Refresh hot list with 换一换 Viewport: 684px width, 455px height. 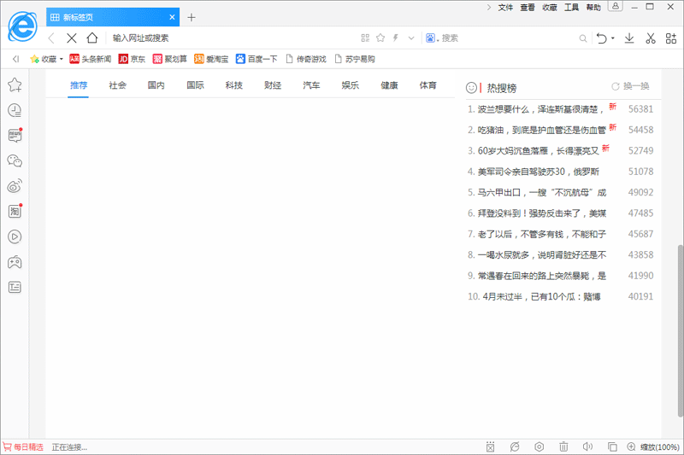coord(630,86)
